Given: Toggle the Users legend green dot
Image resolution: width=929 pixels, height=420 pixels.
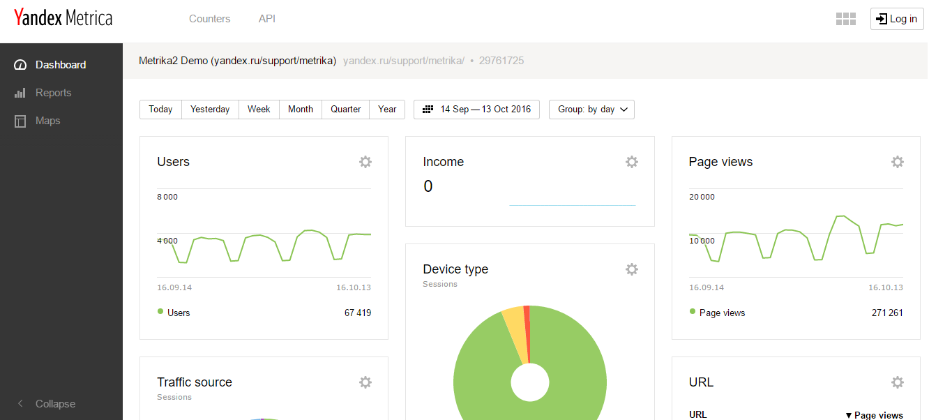Looking at the screenshot, I should tap(160, 312).
